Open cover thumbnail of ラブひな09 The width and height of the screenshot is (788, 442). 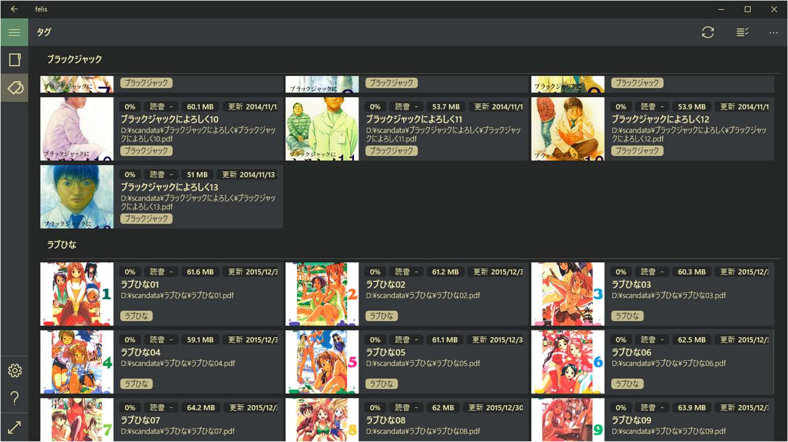tap(567, 420)
